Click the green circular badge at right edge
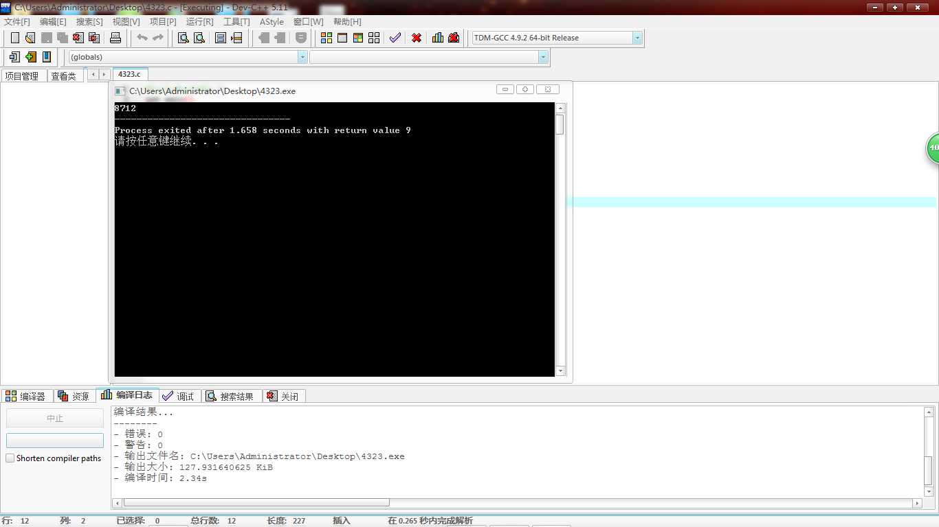This screenshot has width=939, height=527. pyautogui.click(x=933, y=148)
